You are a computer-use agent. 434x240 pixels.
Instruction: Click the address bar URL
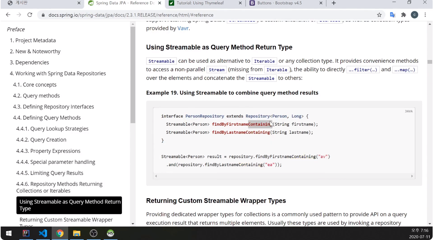(131, 15)
